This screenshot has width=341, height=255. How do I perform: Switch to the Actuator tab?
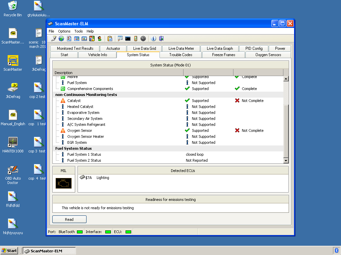(x=113, y=48)
